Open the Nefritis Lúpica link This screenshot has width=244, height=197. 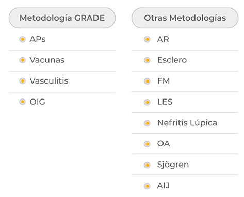[187, 123]
